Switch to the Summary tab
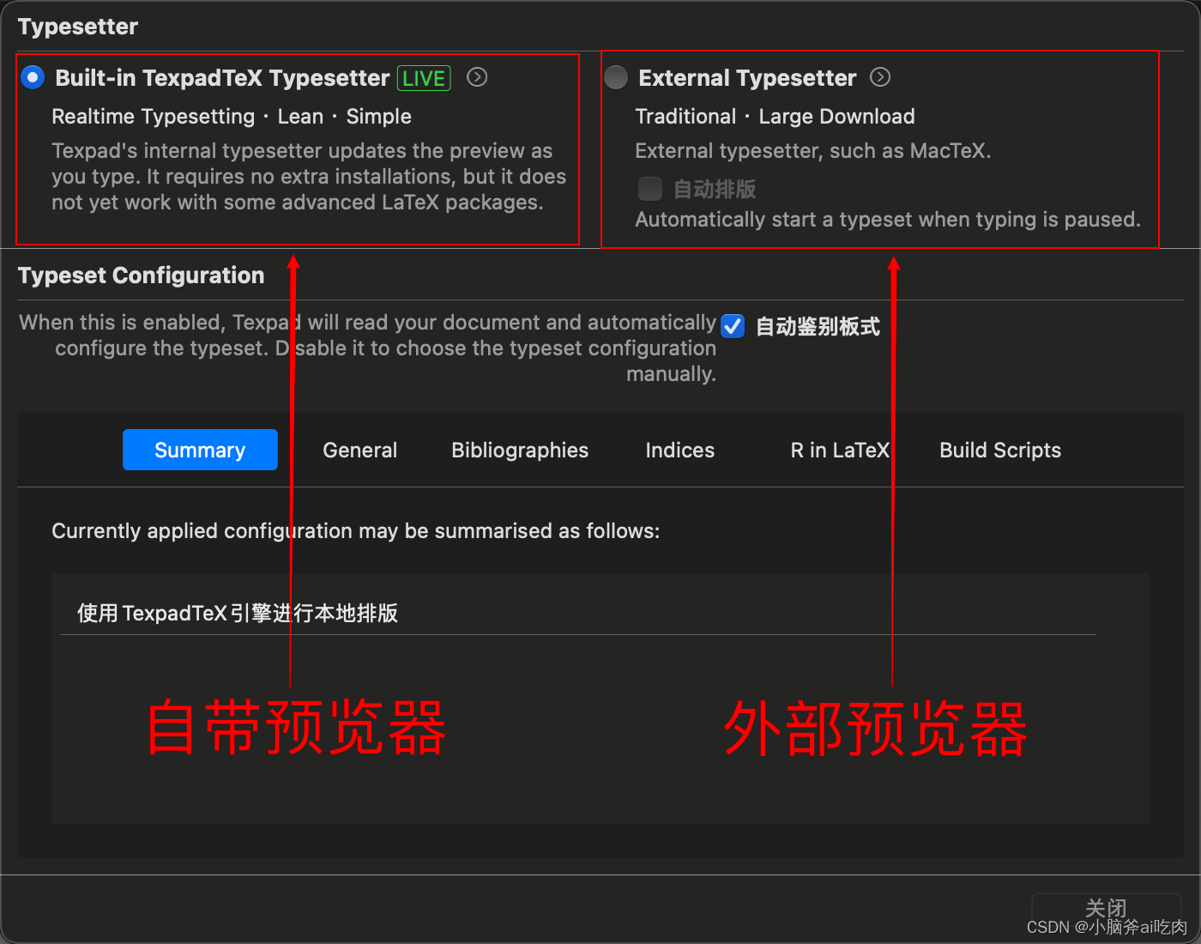 (200, 450)
